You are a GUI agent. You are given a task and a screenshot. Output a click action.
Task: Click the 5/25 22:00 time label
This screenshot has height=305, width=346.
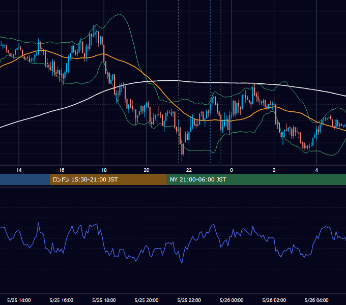tap(189, 300)
